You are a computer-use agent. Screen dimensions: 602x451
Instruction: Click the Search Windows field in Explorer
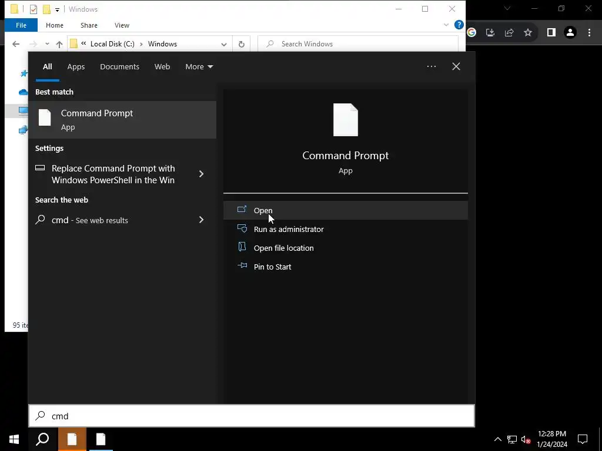(x=358, y=44)
